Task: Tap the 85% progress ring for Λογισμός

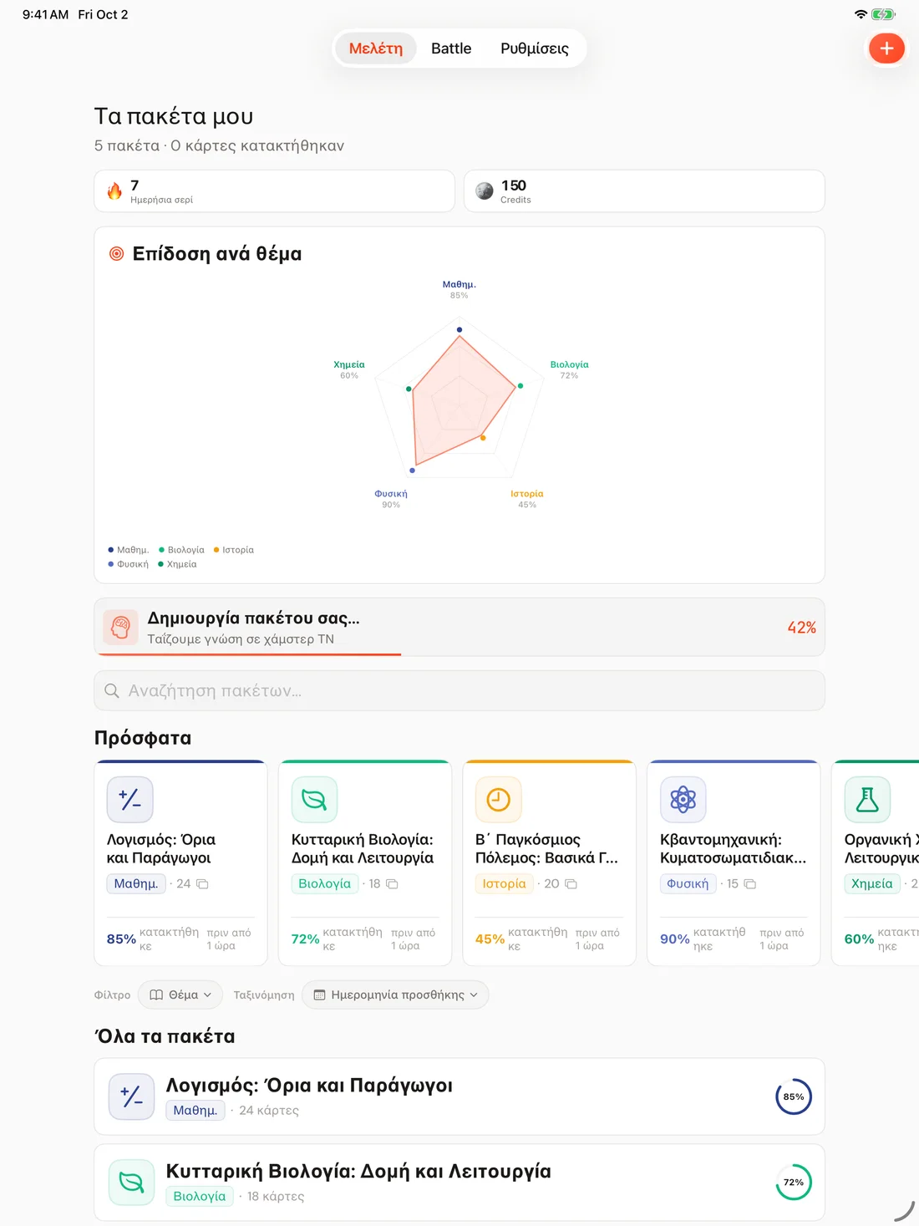Action: [x=794, y=1096]
